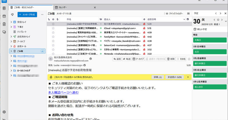This screenshot has height=120, width=228.
Task: Close the 予定 pane
Action: (225, 13)
